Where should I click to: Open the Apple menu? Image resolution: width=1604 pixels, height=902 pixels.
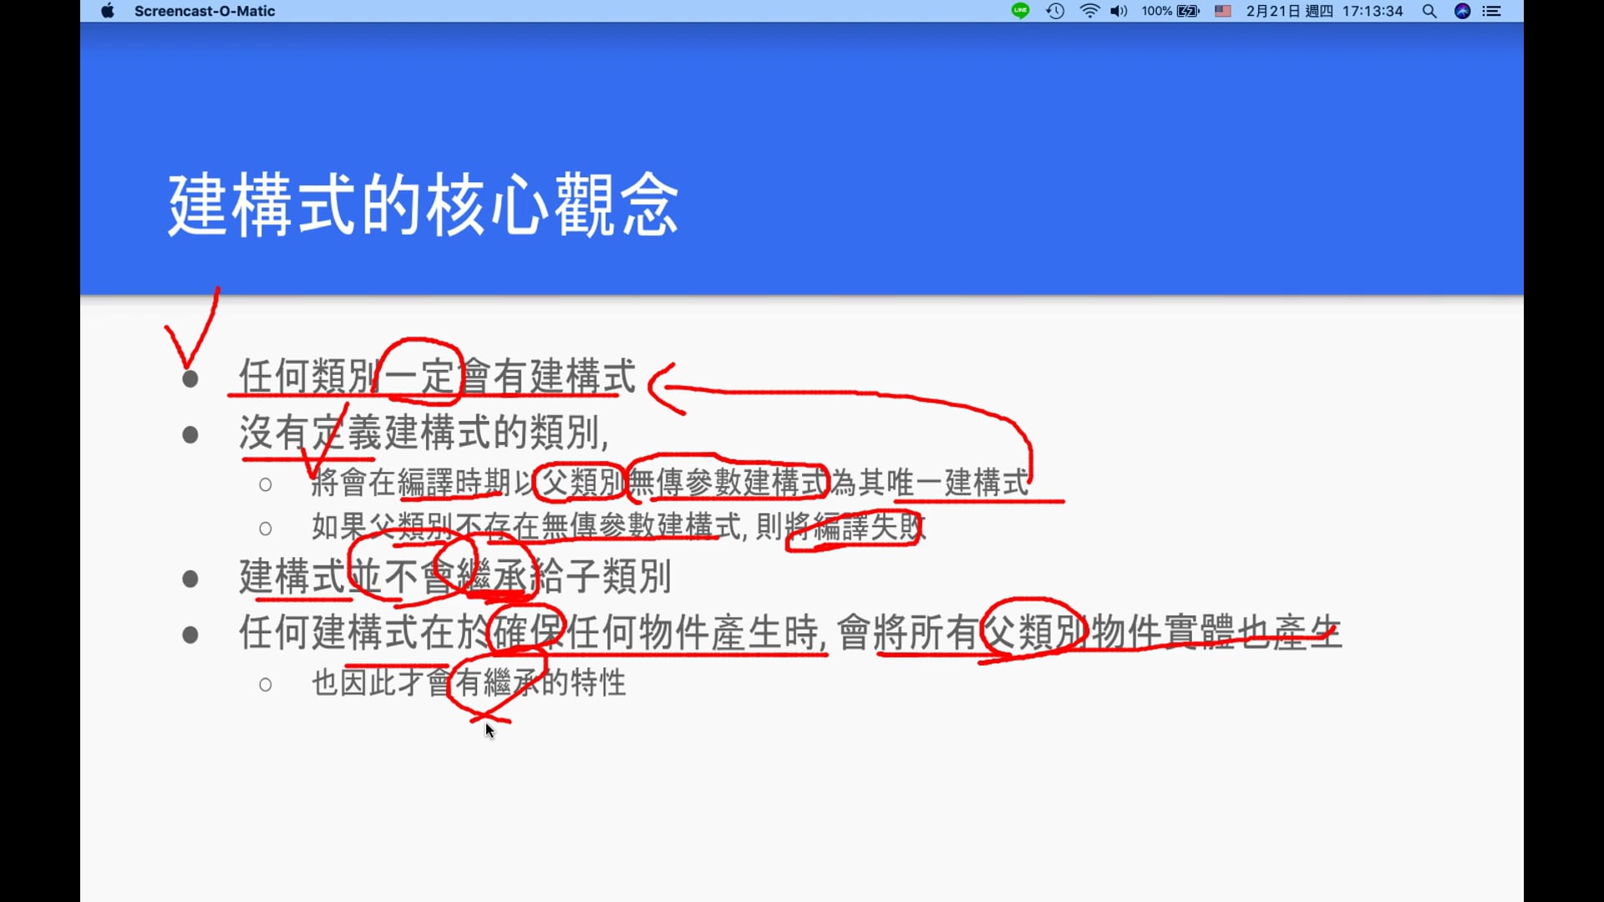[x=108, y=11]
